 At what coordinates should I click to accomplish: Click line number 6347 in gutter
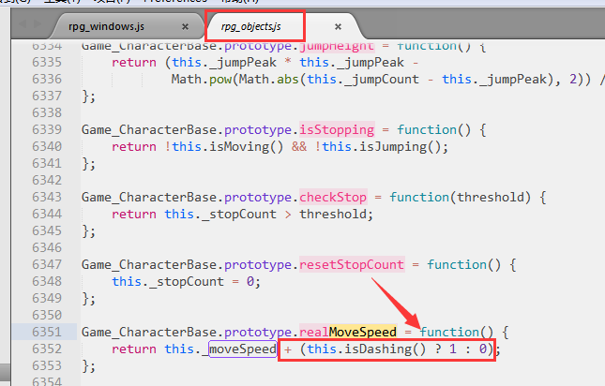(47, 264)
